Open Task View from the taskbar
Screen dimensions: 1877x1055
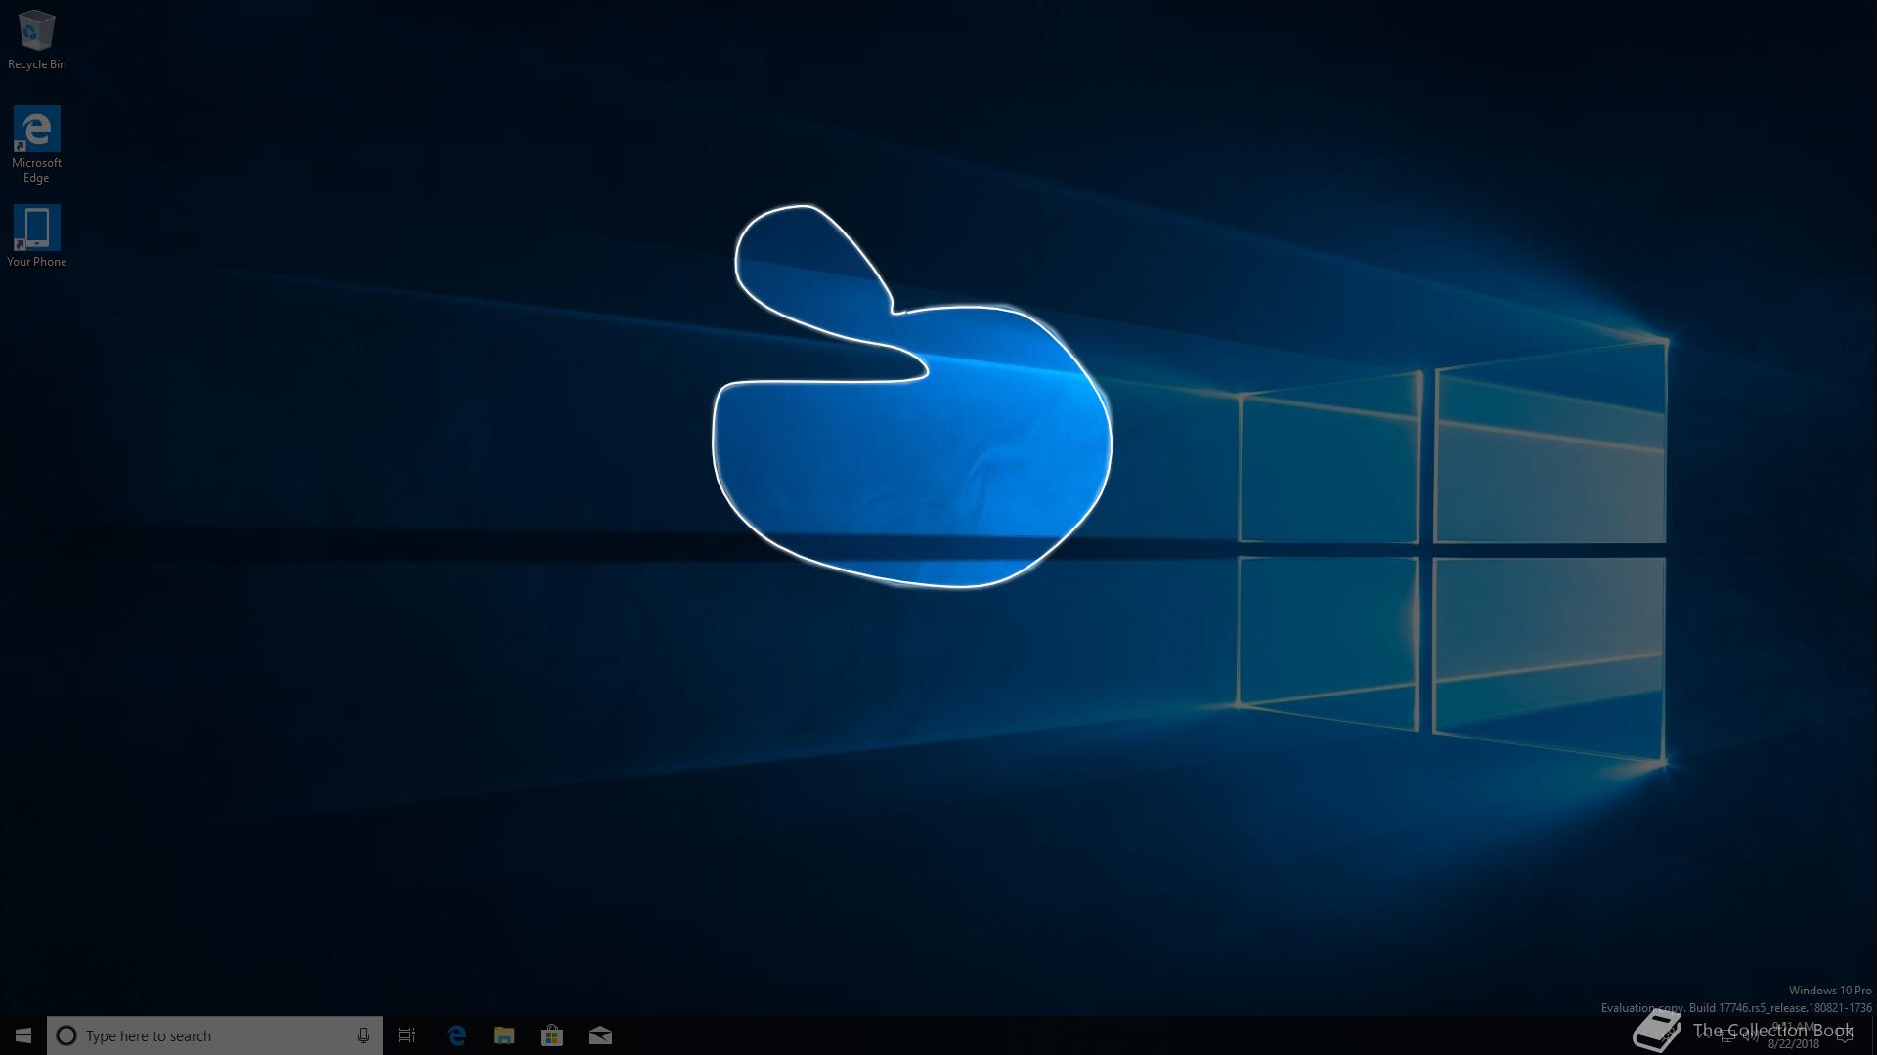point(407,1035)
